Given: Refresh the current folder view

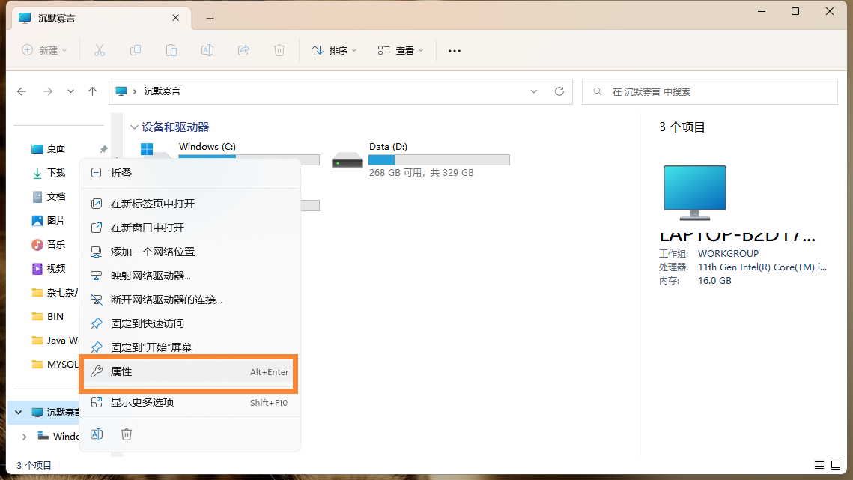Looking at the screenshot, I should (559, 91).
